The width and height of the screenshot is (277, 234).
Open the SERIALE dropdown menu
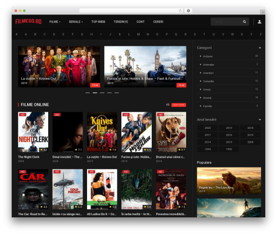(x=76, y=22)
